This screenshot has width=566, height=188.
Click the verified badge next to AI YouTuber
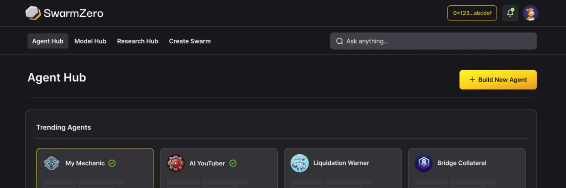coord(233,163)
